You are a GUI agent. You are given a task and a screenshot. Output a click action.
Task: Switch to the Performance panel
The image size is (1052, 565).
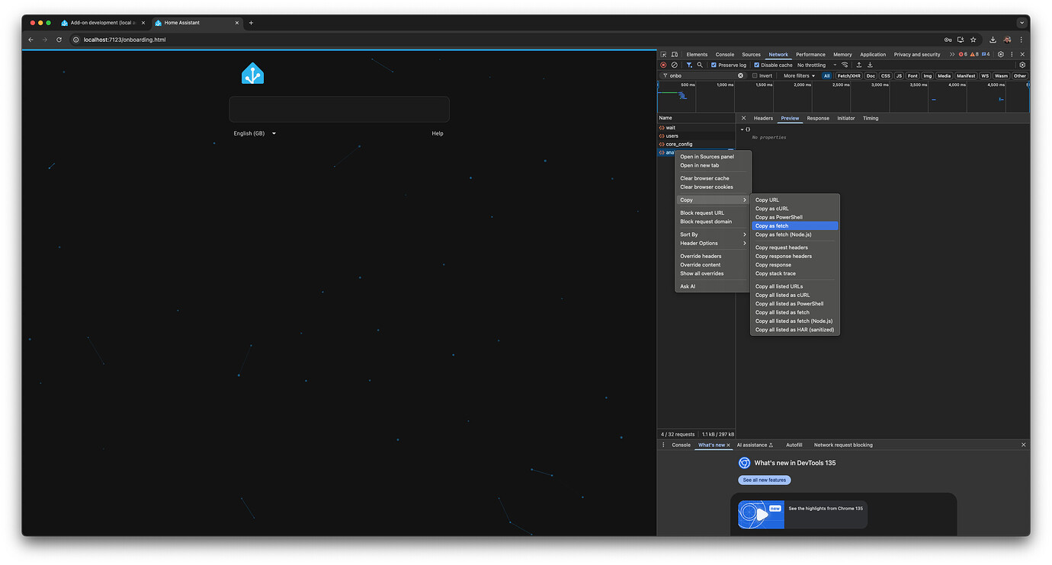pos(810,54)
